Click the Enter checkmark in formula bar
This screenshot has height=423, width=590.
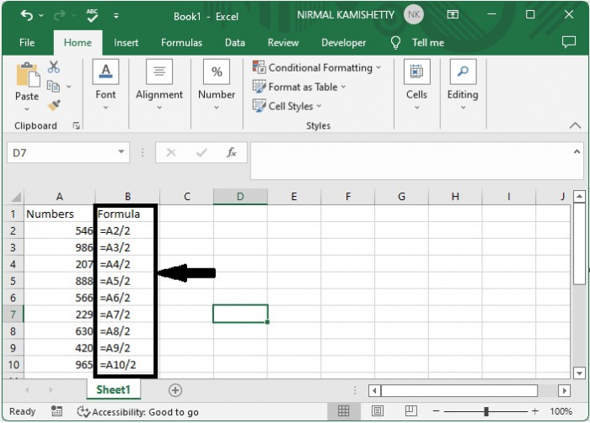201,152
